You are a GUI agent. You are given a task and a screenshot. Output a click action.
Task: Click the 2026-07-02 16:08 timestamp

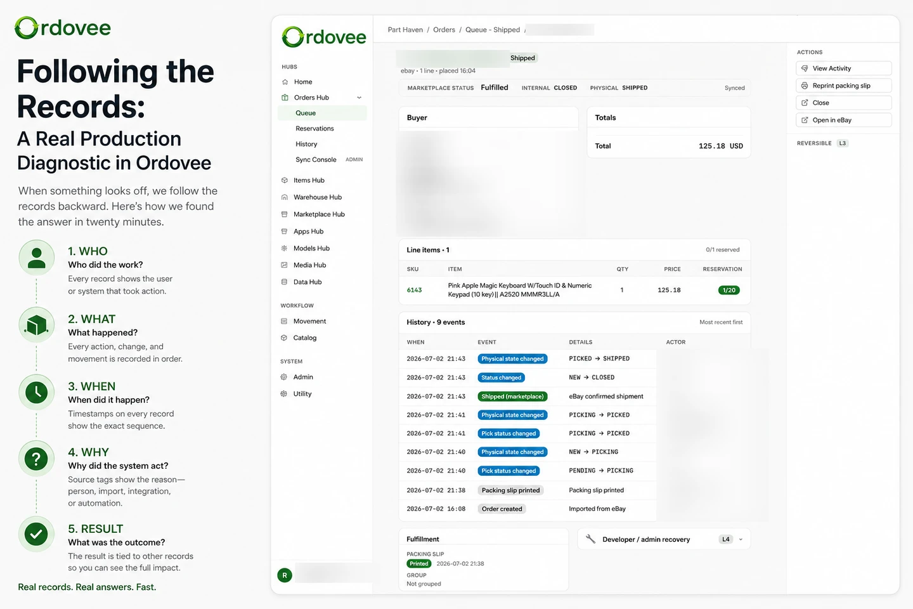tap(436, 509)
